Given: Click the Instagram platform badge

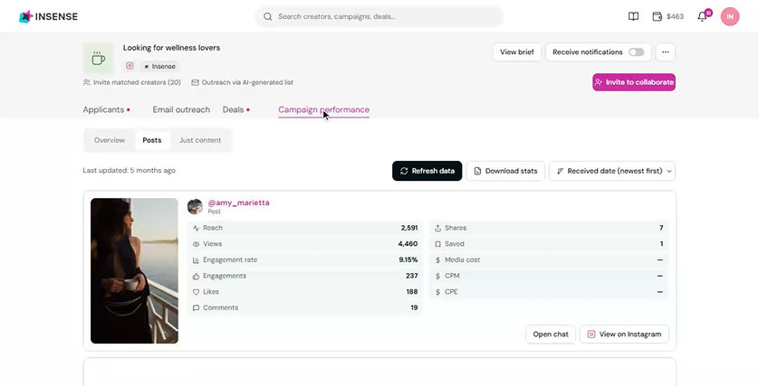Looking at the screenshot, I should [130, 66].
